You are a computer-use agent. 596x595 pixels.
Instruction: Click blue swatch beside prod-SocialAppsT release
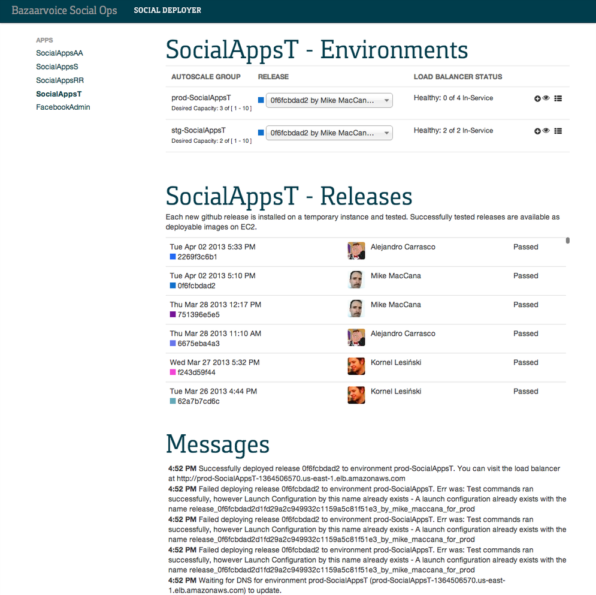(261, 100)
